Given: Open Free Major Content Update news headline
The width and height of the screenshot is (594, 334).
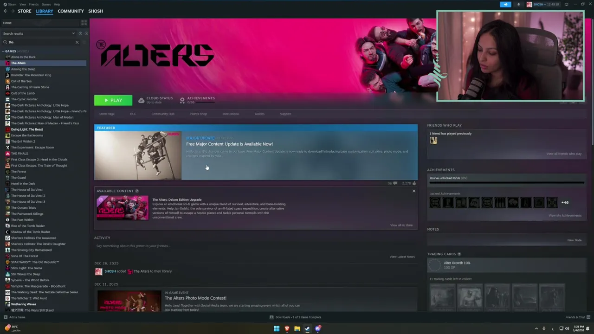Looking at the screenshot, I should [229, 144].
